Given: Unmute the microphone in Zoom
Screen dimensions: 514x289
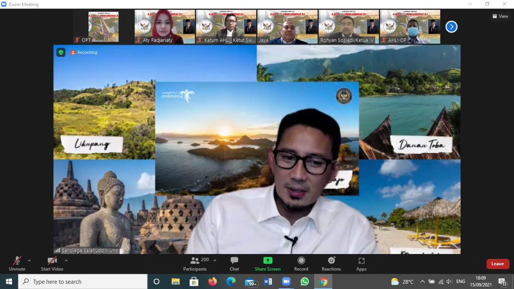Looking at the screenshot, I should 17,264.
